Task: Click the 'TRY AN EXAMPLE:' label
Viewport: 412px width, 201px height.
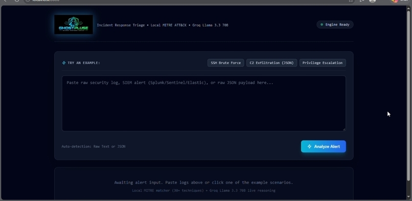Action: pos(84,63)
